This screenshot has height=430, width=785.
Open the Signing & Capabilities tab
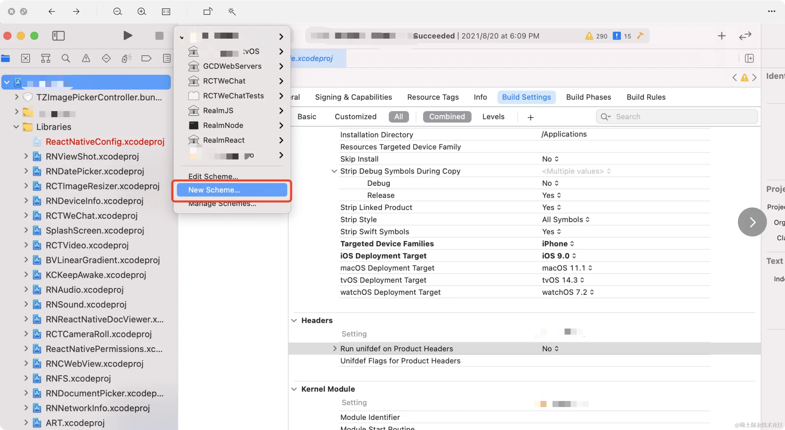tap(354, 97)
